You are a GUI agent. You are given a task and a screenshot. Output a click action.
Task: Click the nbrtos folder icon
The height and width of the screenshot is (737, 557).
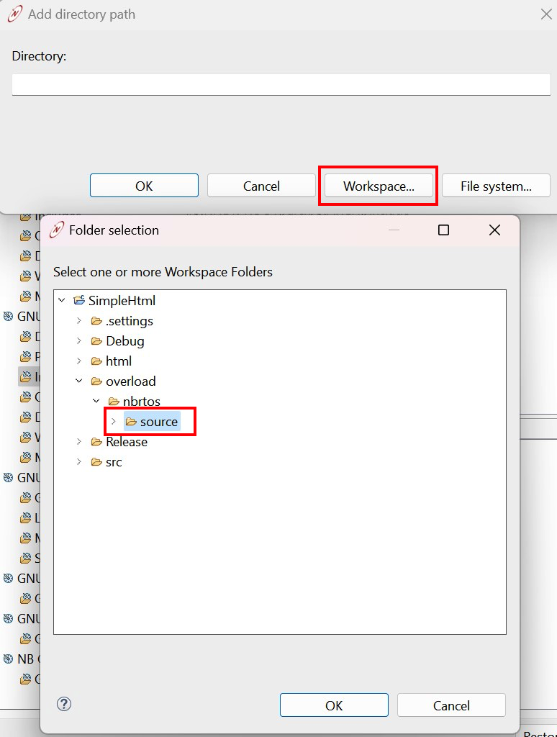point(114,401)
